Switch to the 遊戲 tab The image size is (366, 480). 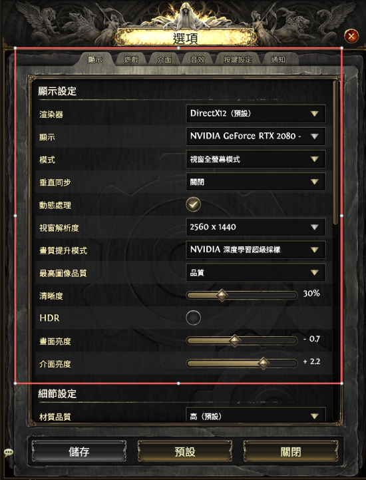131,59
